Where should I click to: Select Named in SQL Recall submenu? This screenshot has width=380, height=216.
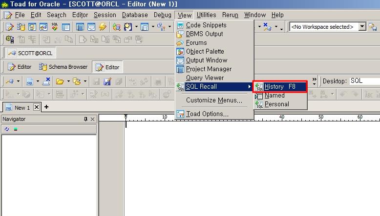pyautogui.click(x=274, y=96)
